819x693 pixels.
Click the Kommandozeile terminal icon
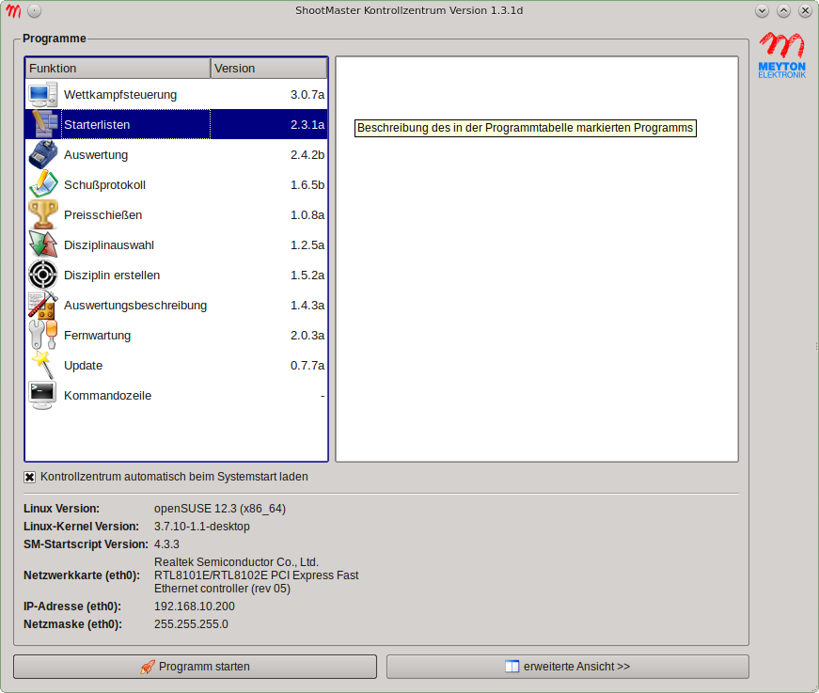coord(42,396)
